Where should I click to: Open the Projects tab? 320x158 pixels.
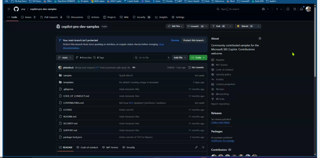click(109, 17)
